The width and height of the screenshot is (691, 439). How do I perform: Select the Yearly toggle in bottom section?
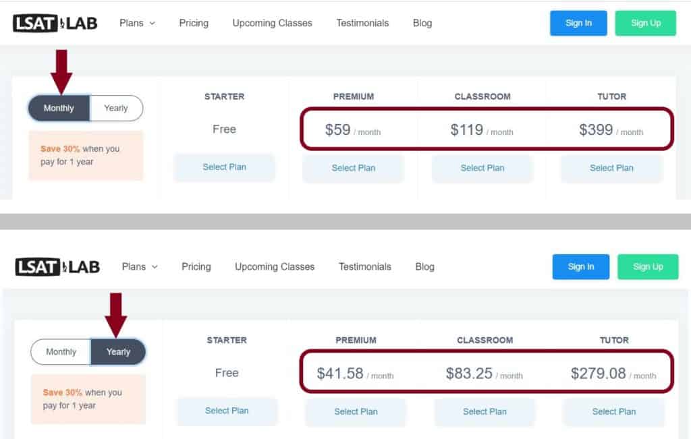pyautogui.click(x=118, y=351)
